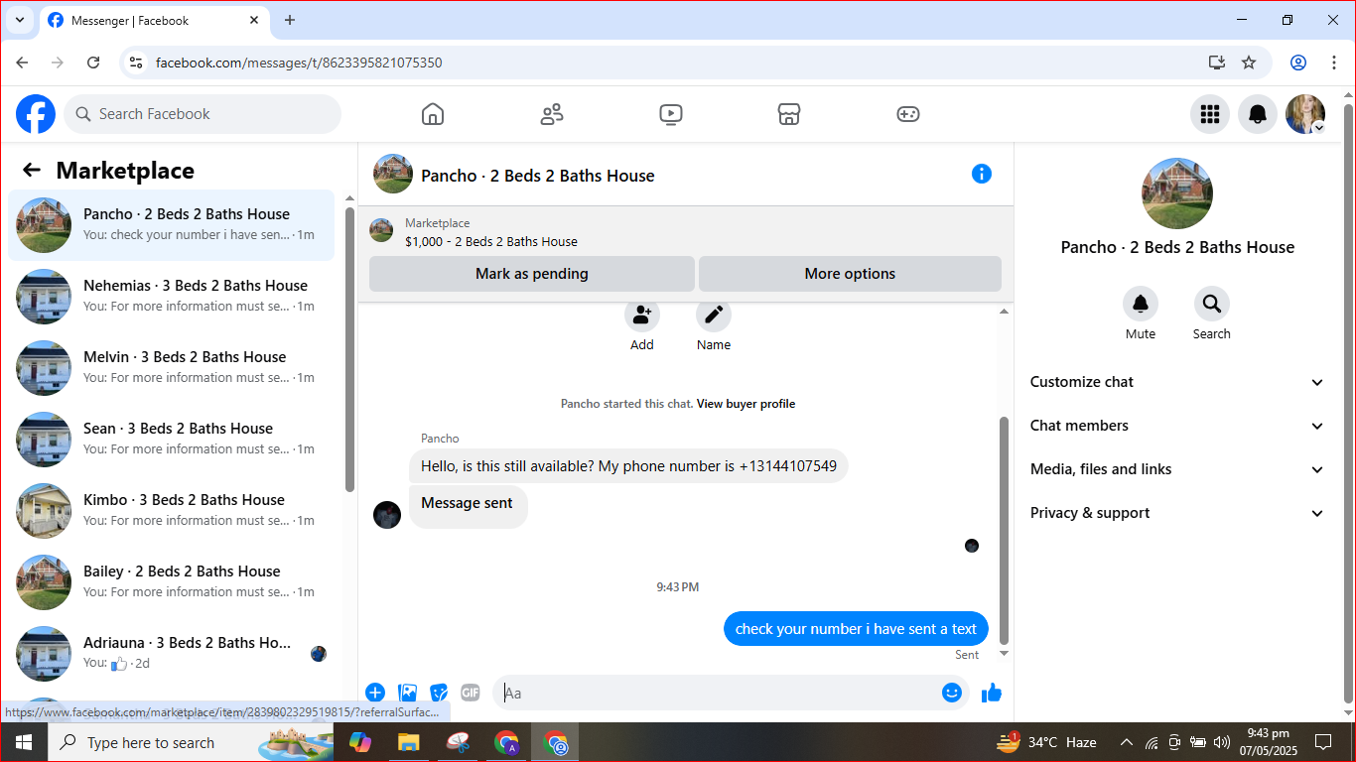Click the chat messages scrollbar
The image size is (1356, 762).
coord(1004,531)
